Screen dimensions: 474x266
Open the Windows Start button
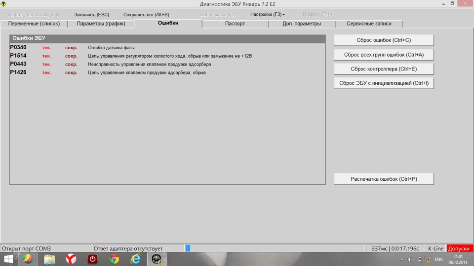[8, 259]
